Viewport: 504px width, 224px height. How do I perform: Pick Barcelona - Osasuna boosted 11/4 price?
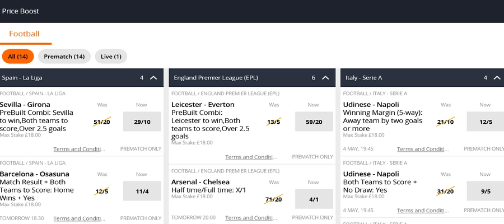[x=142, y=191]
